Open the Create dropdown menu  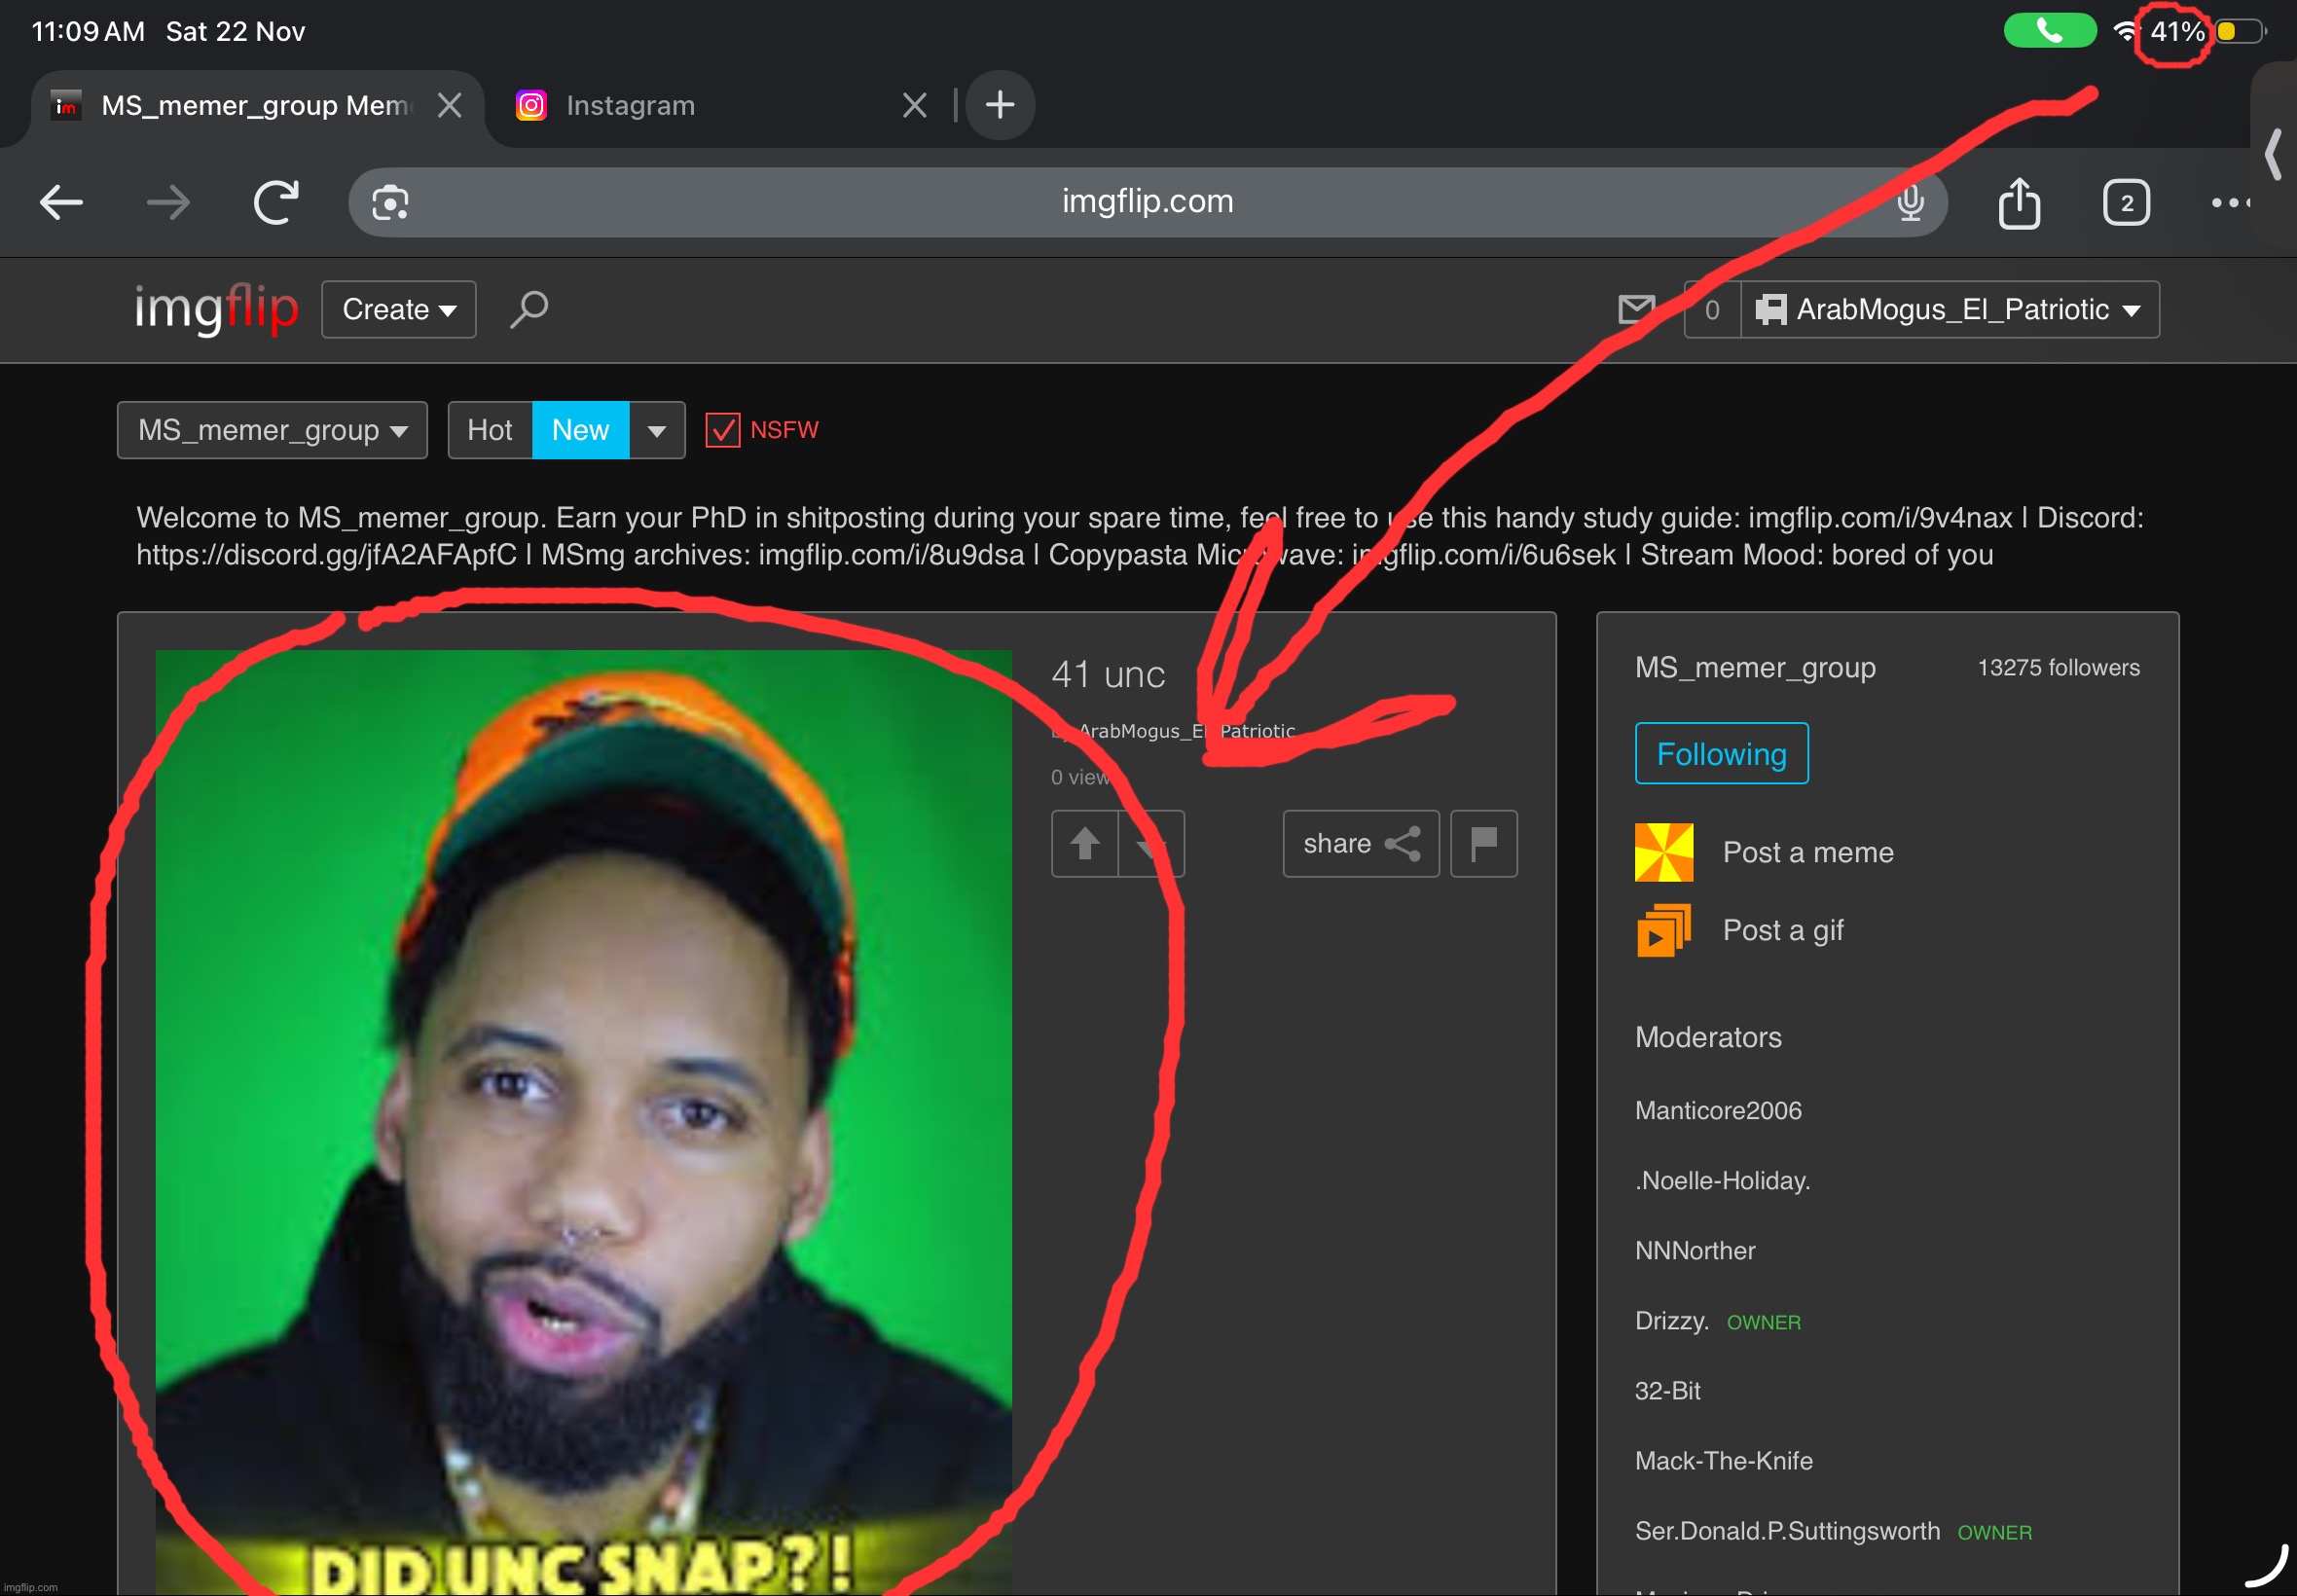pyautogui.click(x=398, y=310)
